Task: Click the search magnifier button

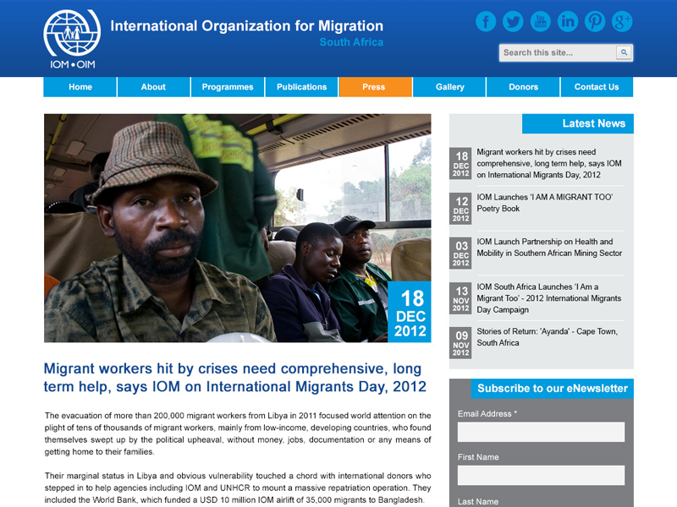Action: click(x=624, y=52)
